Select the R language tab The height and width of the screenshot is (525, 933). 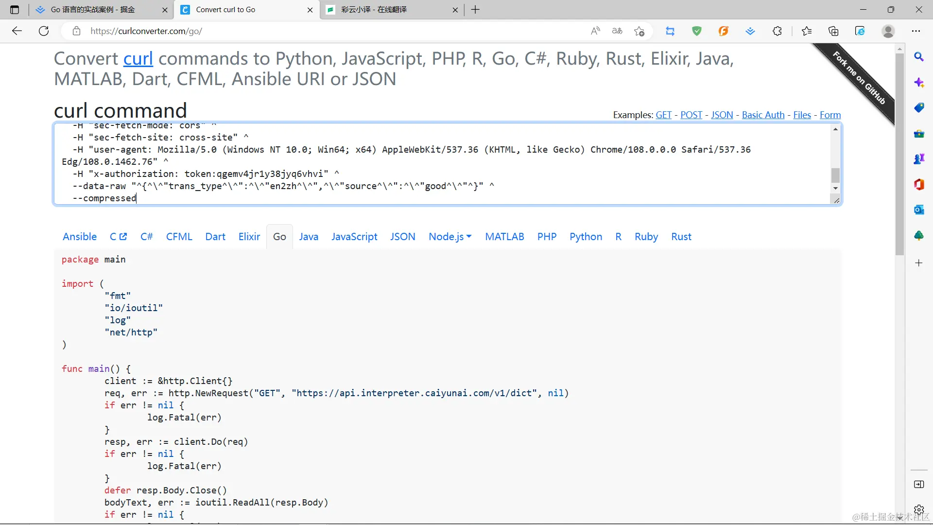point(618,237)
